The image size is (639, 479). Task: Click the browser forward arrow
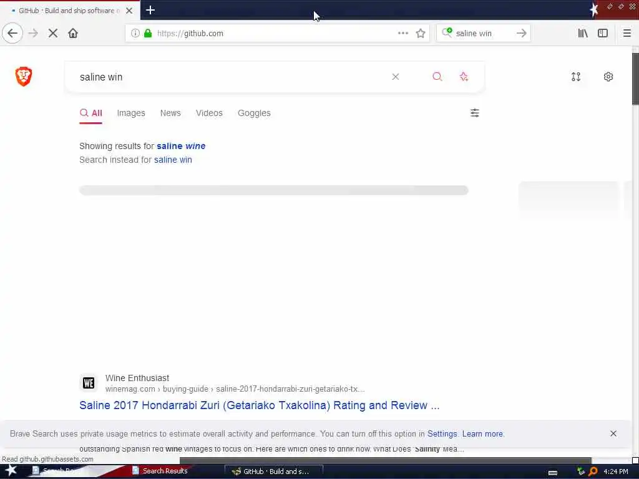34,34
